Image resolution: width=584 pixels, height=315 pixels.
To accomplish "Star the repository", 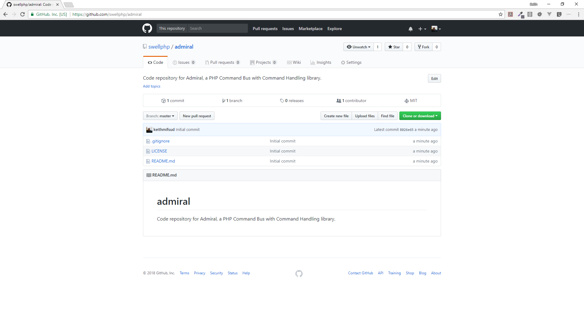I will coord(394,47).
